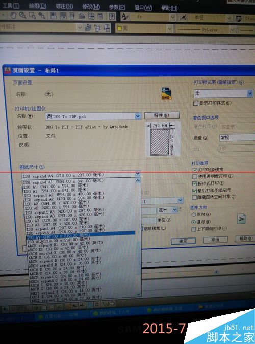Image resolution: width=255 pixels, height=344 pixels.
Task: Select highlighted ISO A4 (297.00 x 210.00) row
Action: (x=81, y=236)
